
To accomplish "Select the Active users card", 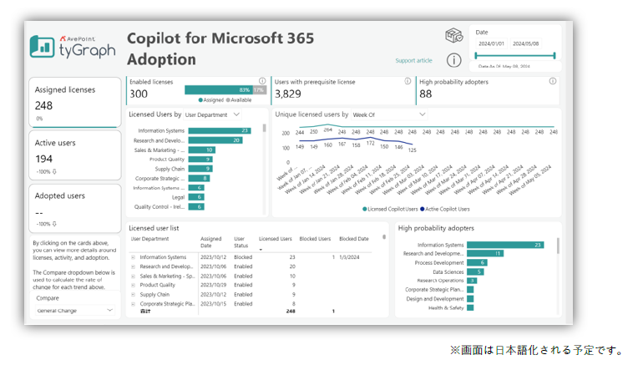I will 75,155.
